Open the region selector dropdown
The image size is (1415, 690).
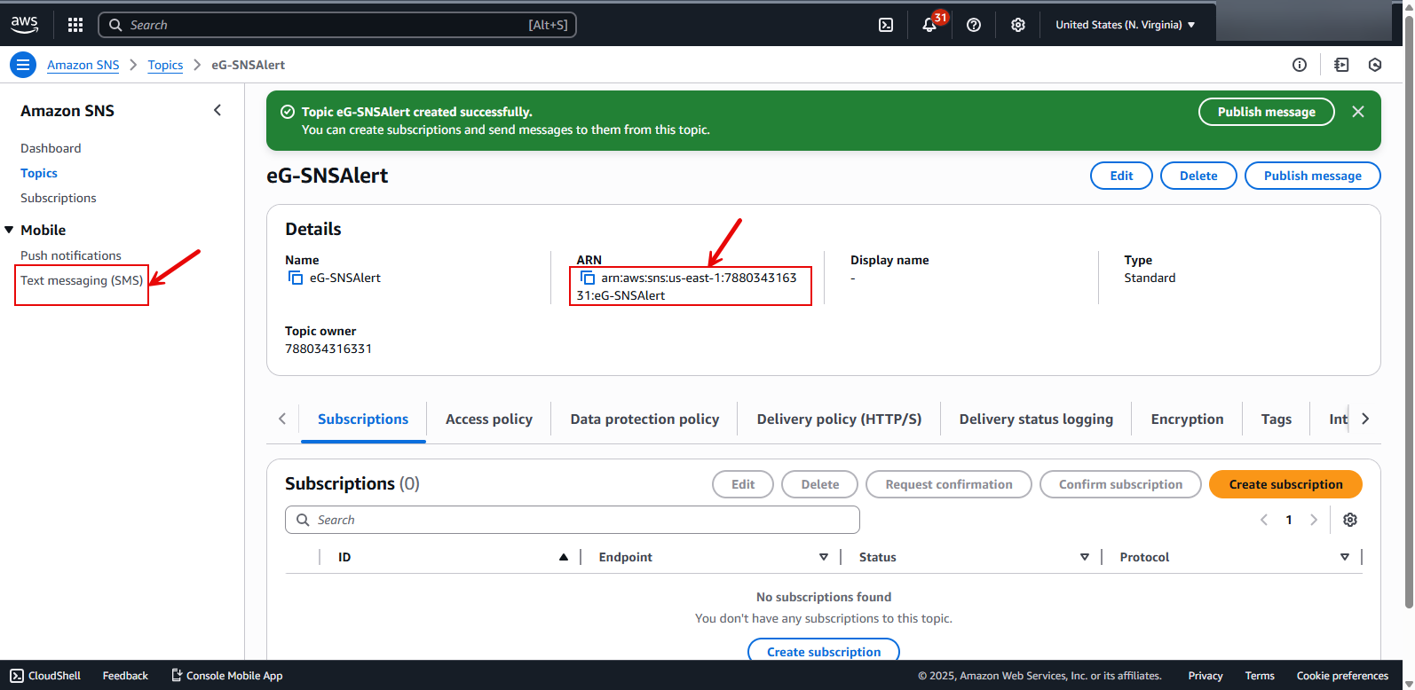click(x=1125, y=25)
